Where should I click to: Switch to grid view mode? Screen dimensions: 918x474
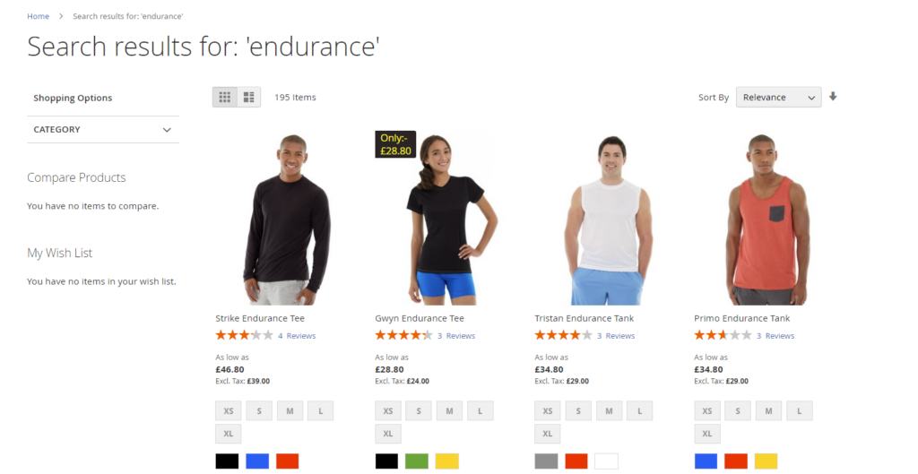pyautogui.click(x=225, y=97)
